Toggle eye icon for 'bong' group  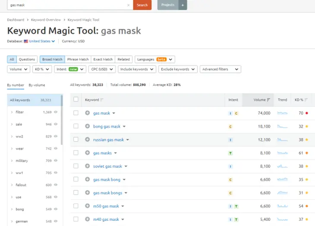click(x=56, y=209)
